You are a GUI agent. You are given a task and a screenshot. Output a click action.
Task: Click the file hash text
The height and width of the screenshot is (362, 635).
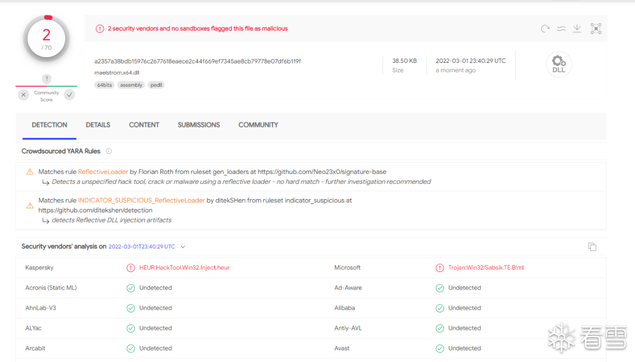click(x=197, y=61)
